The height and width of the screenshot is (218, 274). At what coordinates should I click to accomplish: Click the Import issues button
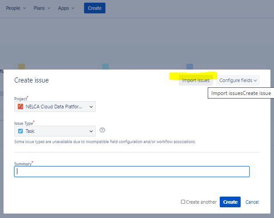point(196,80)
